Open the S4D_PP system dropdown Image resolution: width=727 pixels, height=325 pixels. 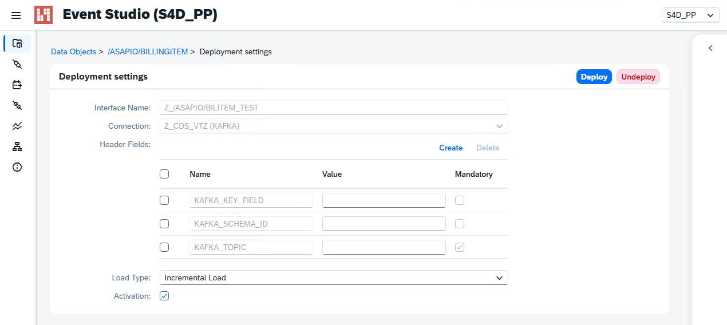point(690,15)
